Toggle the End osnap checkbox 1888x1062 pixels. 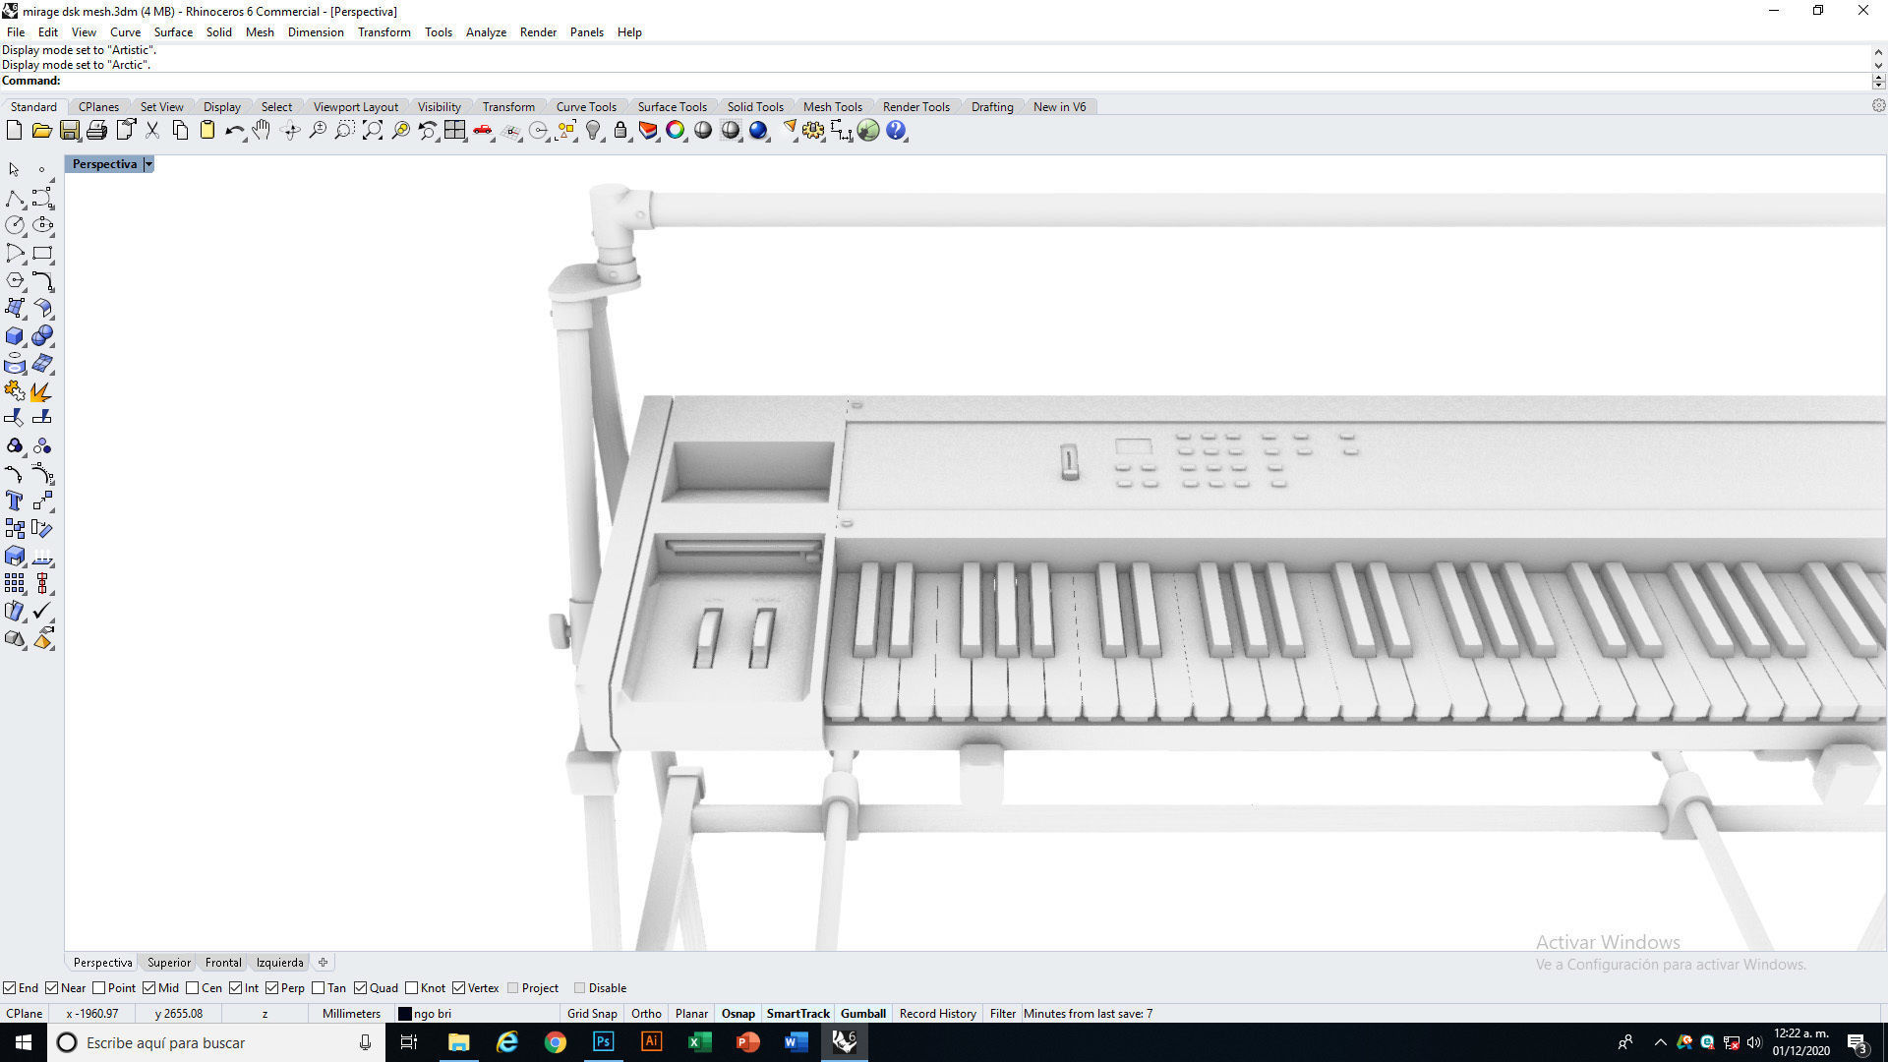9,988
